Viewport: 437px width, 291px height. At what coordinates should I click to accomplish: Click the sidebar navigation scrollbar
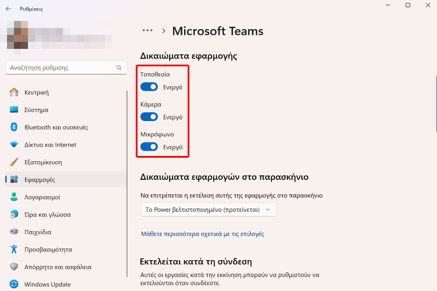[x=127, y=184]
